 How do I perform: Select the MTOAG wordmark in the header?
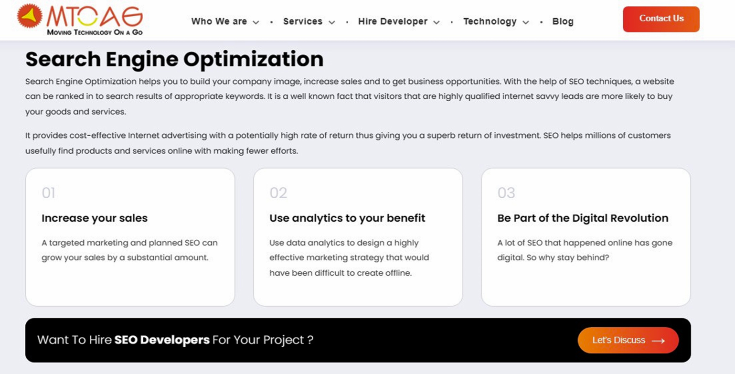(94, 16)
